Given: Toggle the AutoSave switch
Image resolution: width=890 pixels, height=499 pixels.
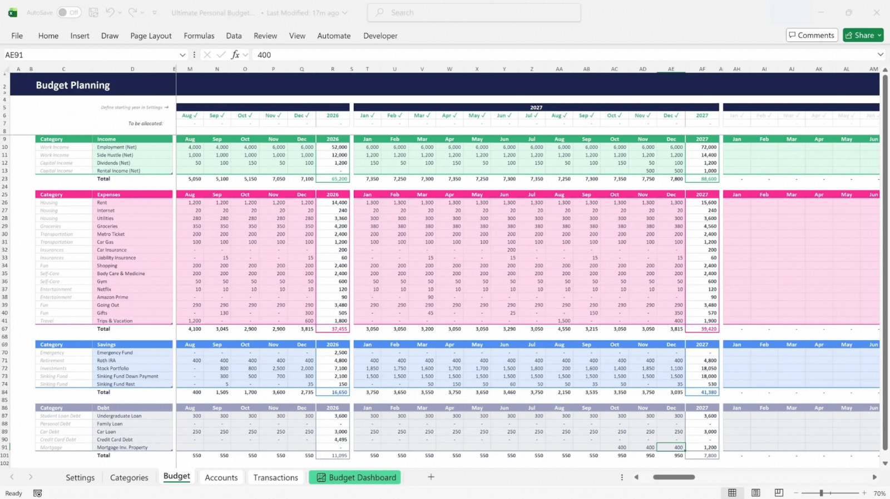Looking at the screenshot, I should [x=69, y=12].
